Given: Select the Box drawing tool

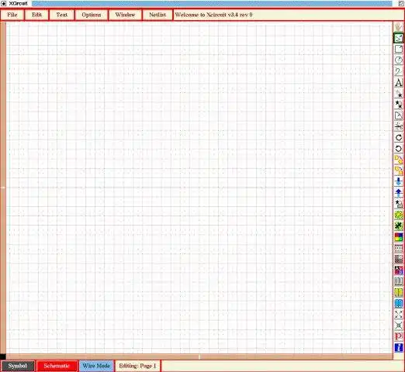Looking at the screenshot, I should click(x=399, y=49).
